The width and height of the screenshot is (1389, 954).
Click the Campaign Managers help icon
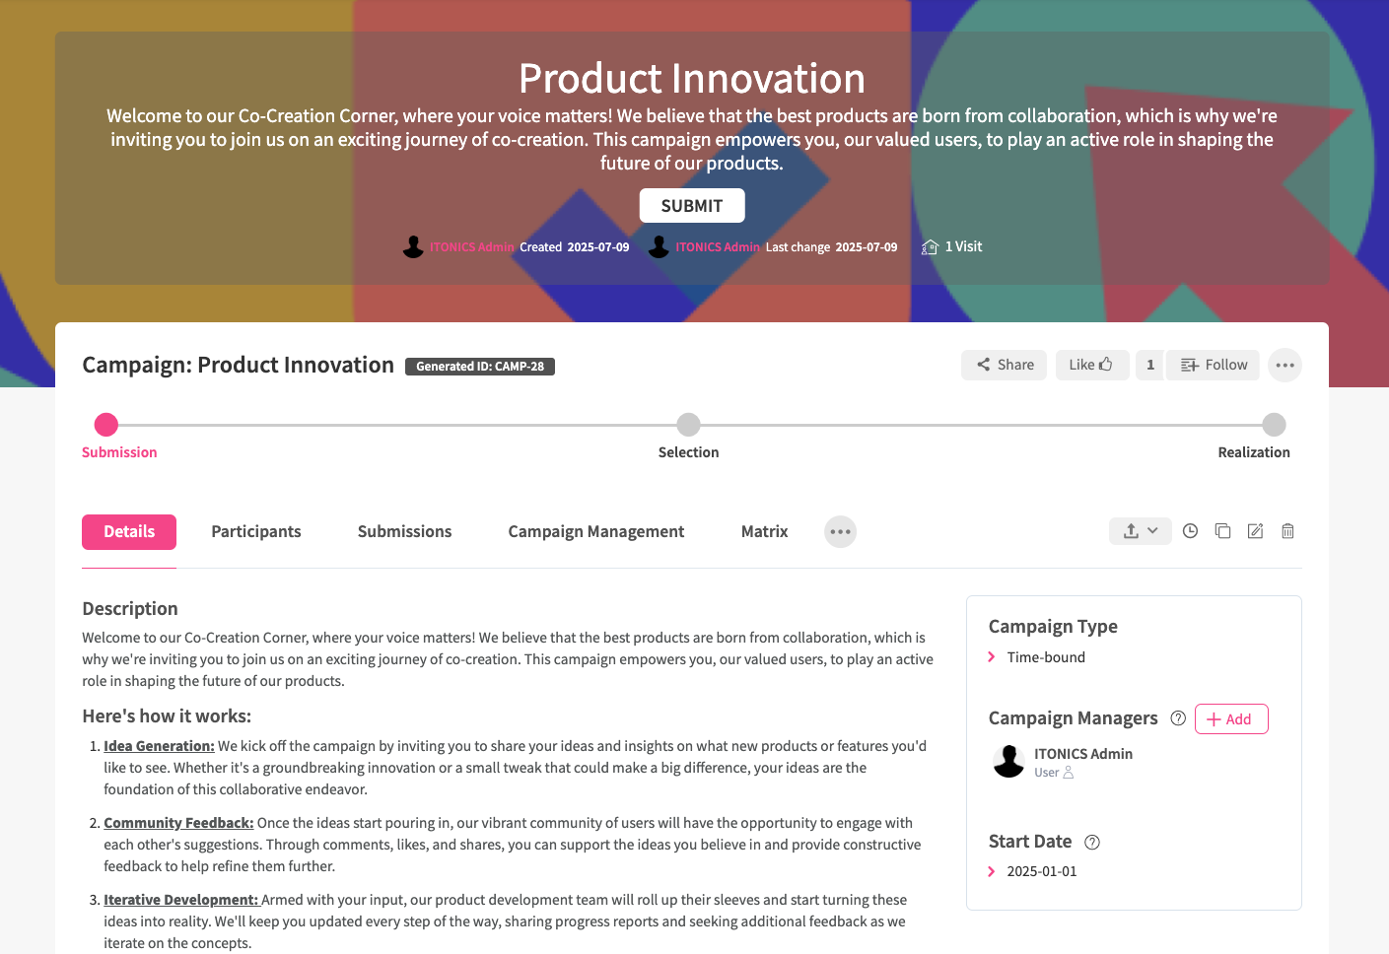(x=1178, y=718)
